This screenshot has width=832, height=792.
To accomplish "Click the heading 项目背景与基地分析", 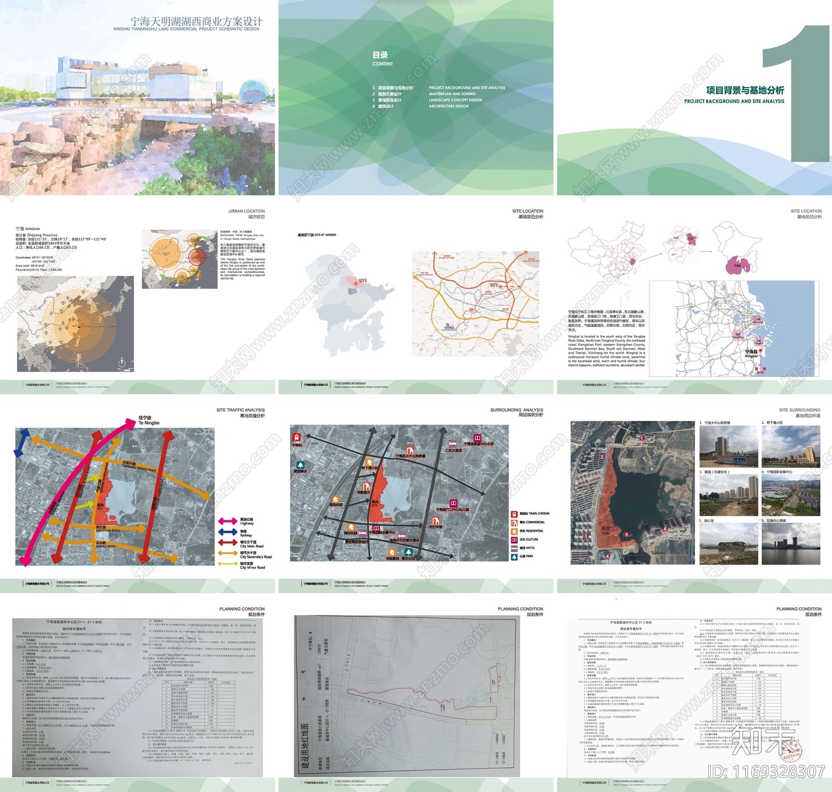I will (745, 90).
